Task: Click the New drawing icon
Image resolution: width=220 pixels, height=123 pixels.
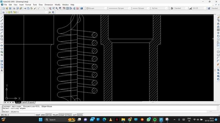Action: coord(3,8)
